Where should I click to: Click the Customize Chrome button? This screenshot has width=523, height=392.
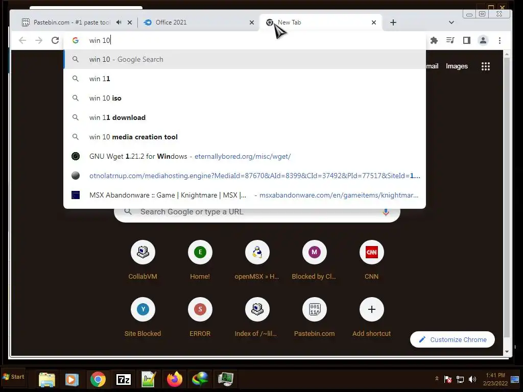coord(453,339)
